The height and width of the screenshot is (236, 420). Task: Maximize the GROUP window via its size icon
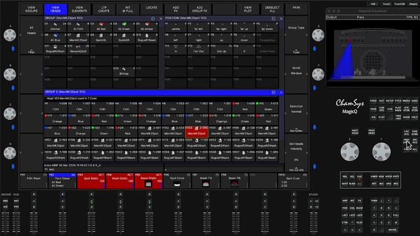(153, 18)
